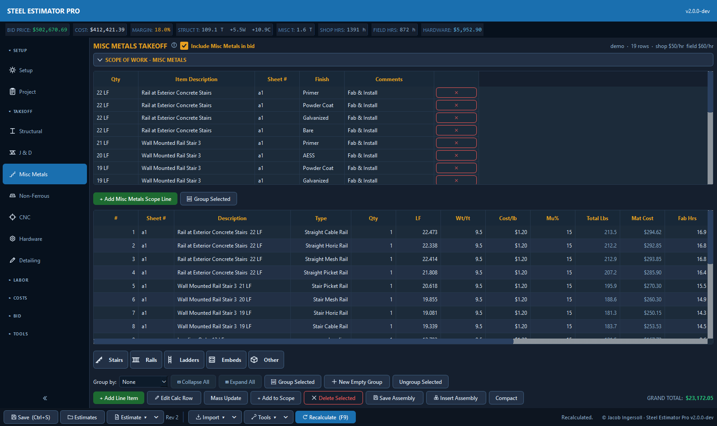
Task: Open the Group by dropdown
Action: tap(143, 382)
